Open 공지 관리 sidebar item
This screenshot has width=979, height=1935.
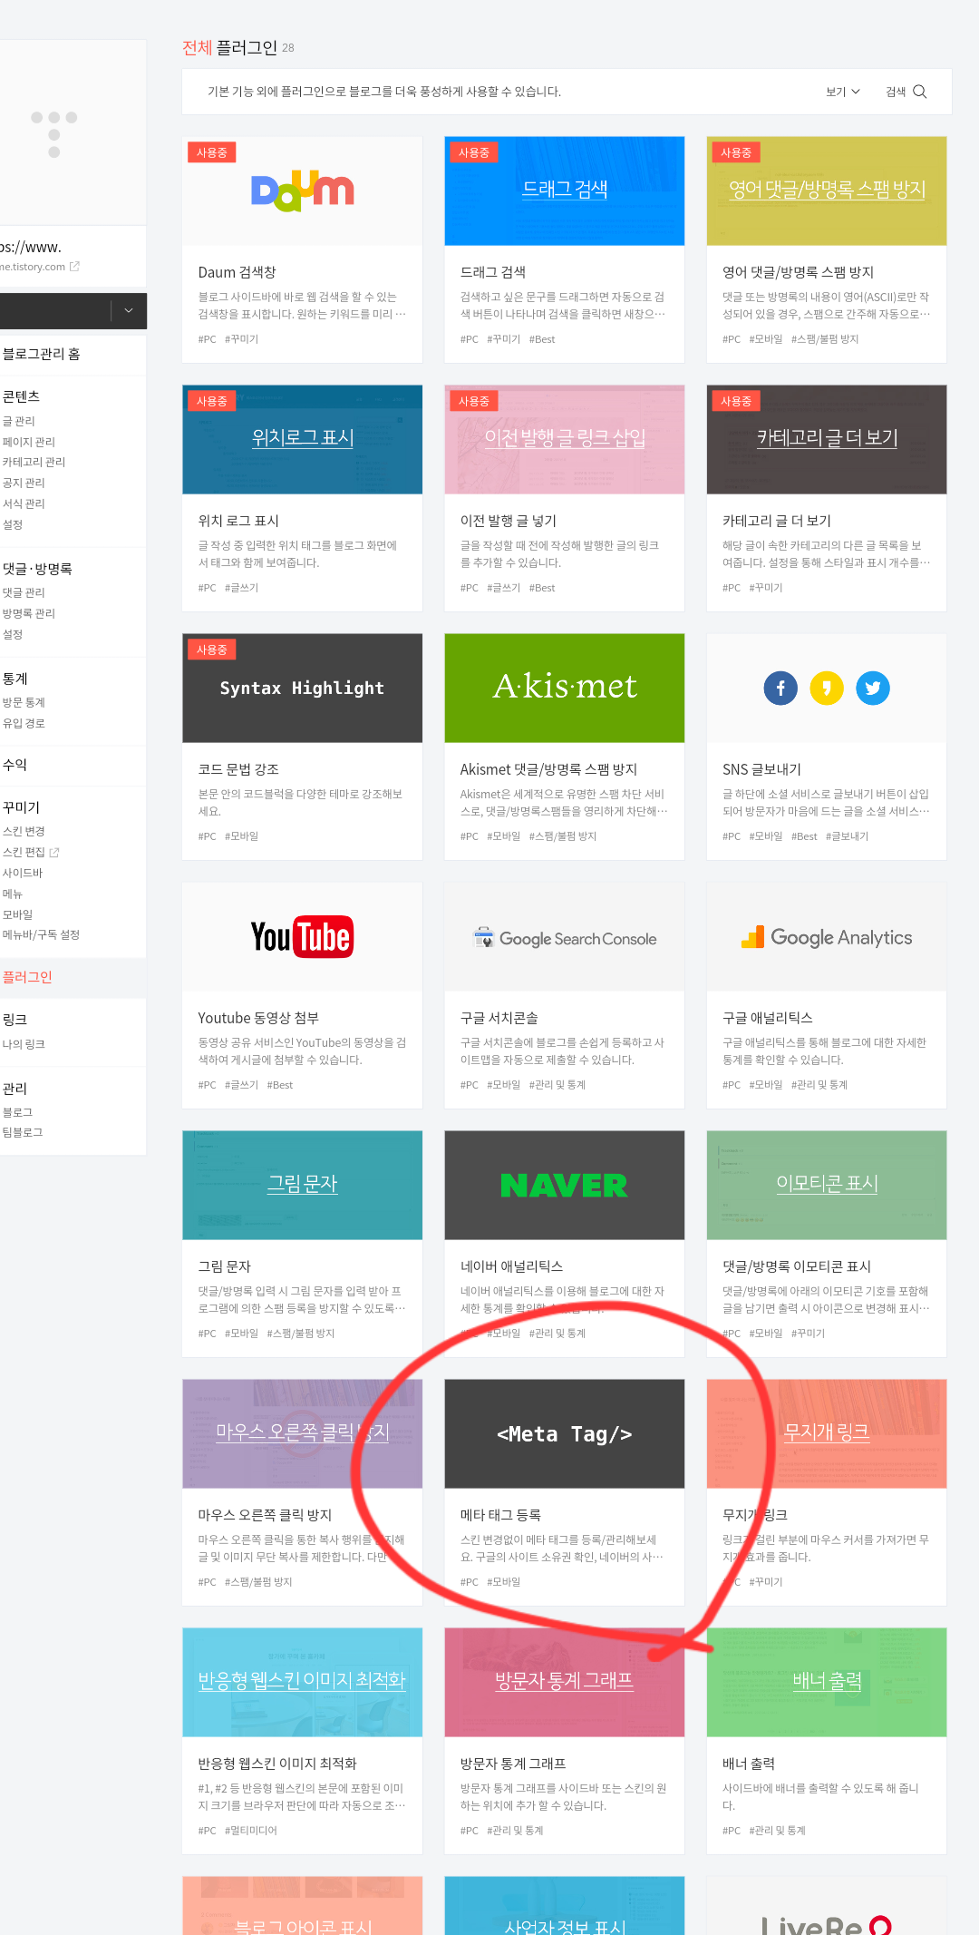point(24,483)
